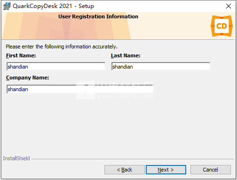The width and height of the screenshot is (237, 180).
Task: Focus the Company Name input field
Action: [x=80, y=89]
